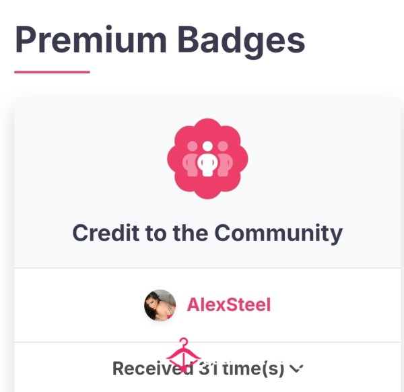Click the pink underline beneath Premium Badges
This screenshot has width=404, height=392.
pyautogui.click(x=52, y=72)
